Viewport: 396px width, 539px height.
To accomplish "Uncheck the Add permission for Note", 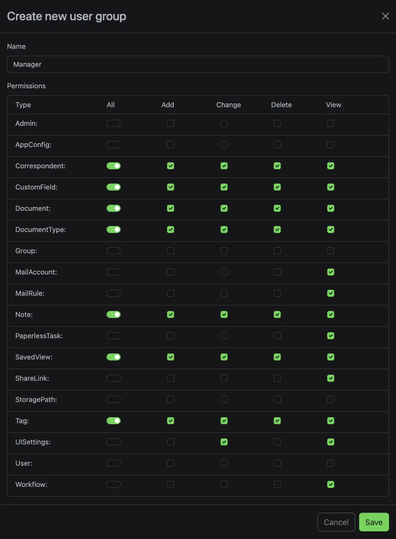I will (x=170, y=315).
